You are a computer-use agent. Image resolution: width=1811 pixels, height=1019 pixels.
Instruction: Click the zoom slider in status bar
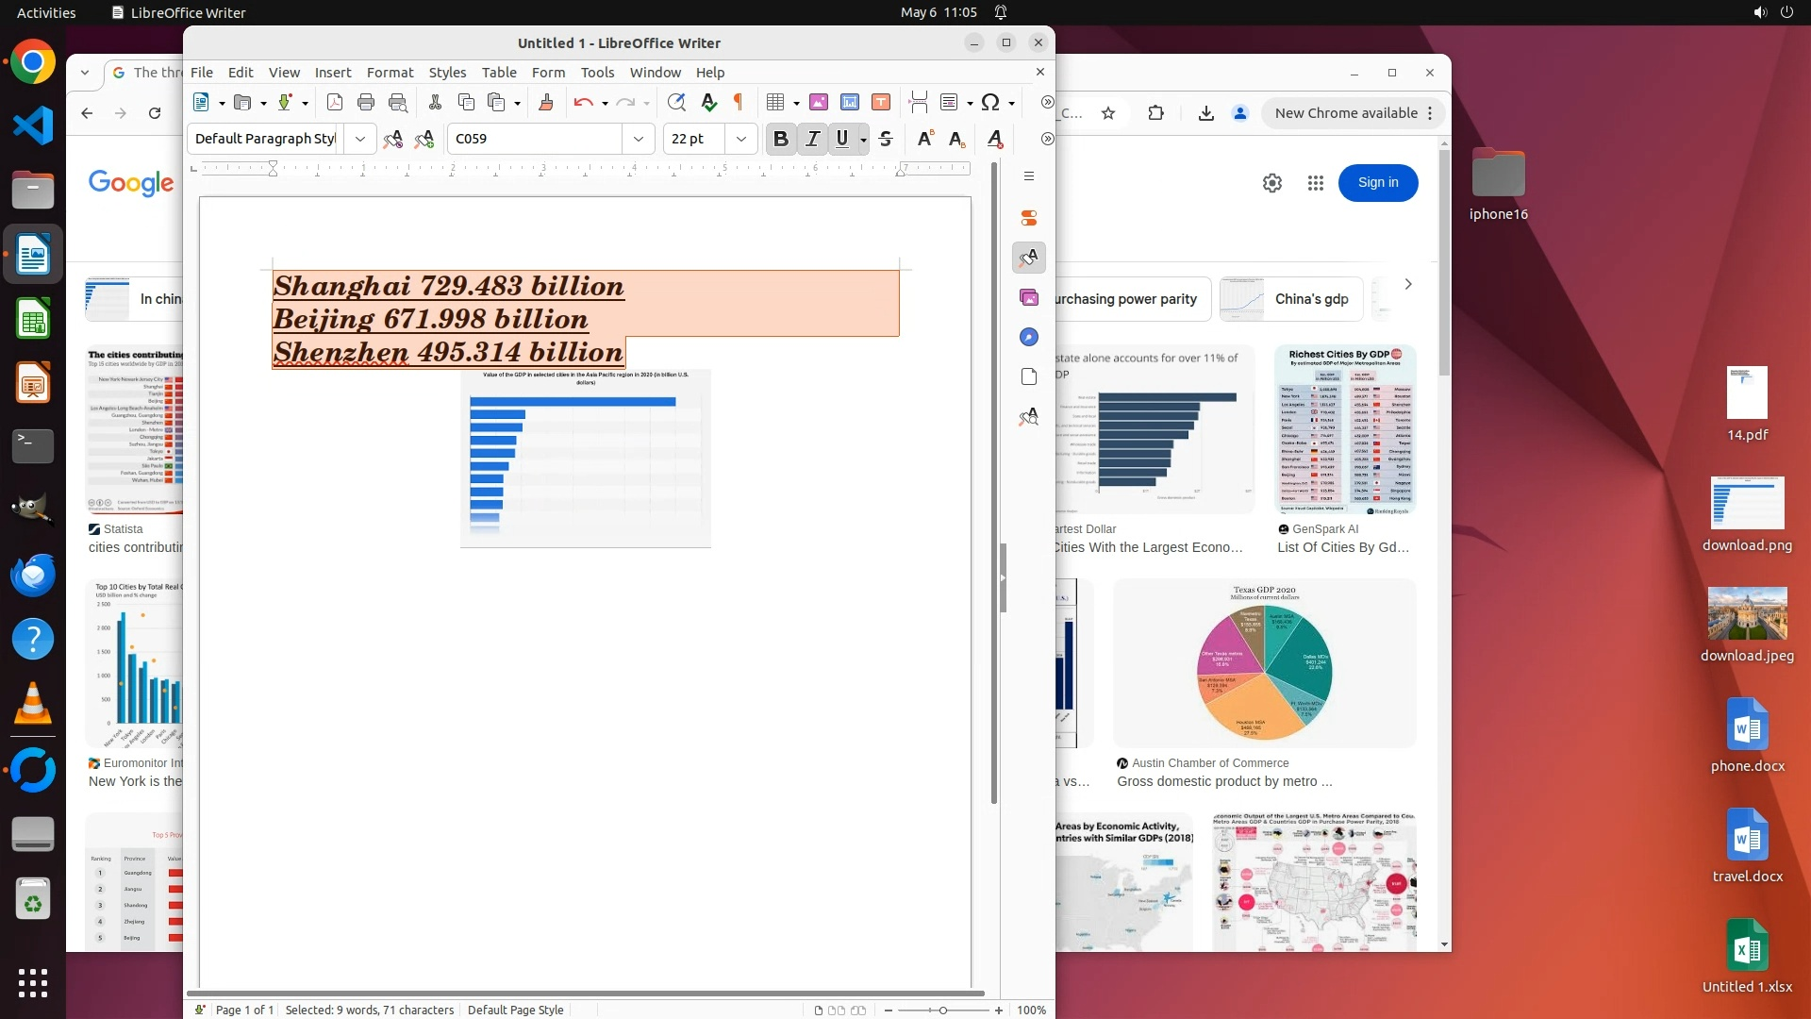coord(942,1011)
